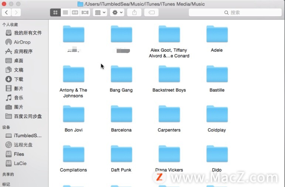285x187 pixels.
Task: Open 下载 in the sidebar
Action: click(x=14, y=79)
